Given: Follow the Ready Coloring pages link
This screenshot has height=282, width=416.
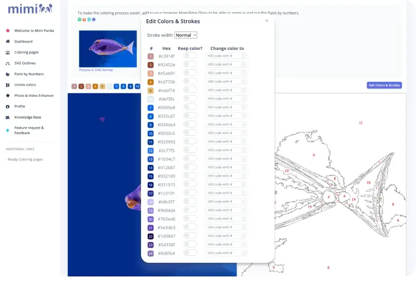Looking at the screenshot, I should click(25, 159).
